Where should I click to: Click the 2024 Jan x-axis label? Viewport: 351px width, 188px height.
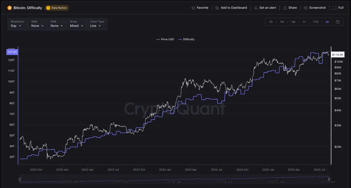click(x=165, y=170)
